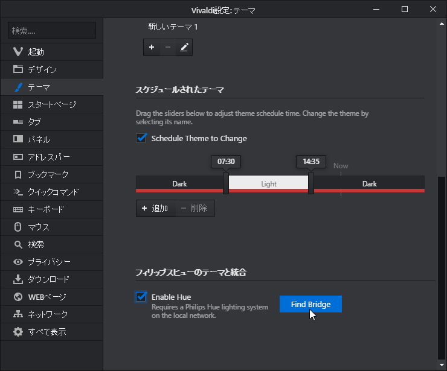Click the プライバシー eye icon
Image resolution: width=447 pixels, height=371 pixels.
coord(18,262)
